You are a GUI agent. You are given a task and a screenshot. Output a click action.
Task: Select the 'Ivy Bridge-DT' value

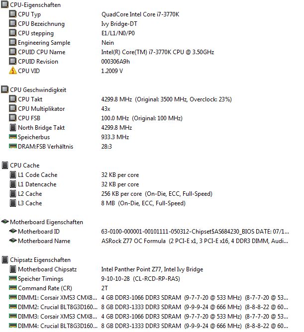click(x=119, y=24)
